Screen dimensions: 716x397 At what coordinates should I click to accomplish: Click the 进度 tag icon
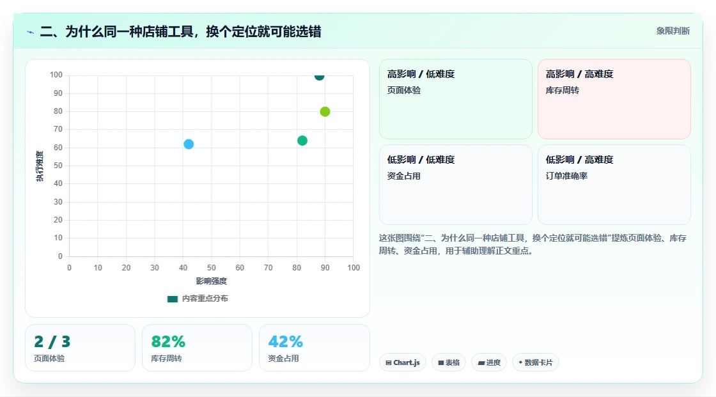[x=481, y=362]
